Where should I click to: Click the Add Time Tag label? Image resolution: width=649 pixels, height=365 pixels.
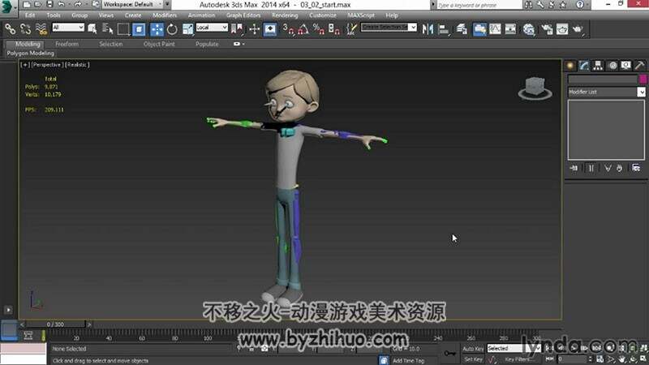pyautogui.click(x=408, y=360)
